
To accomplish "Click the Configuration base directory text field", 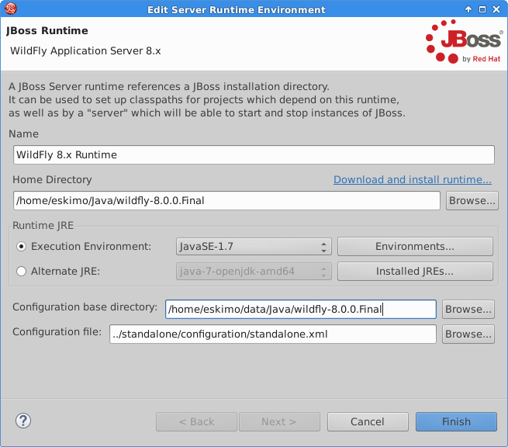I will pos(301,309).
